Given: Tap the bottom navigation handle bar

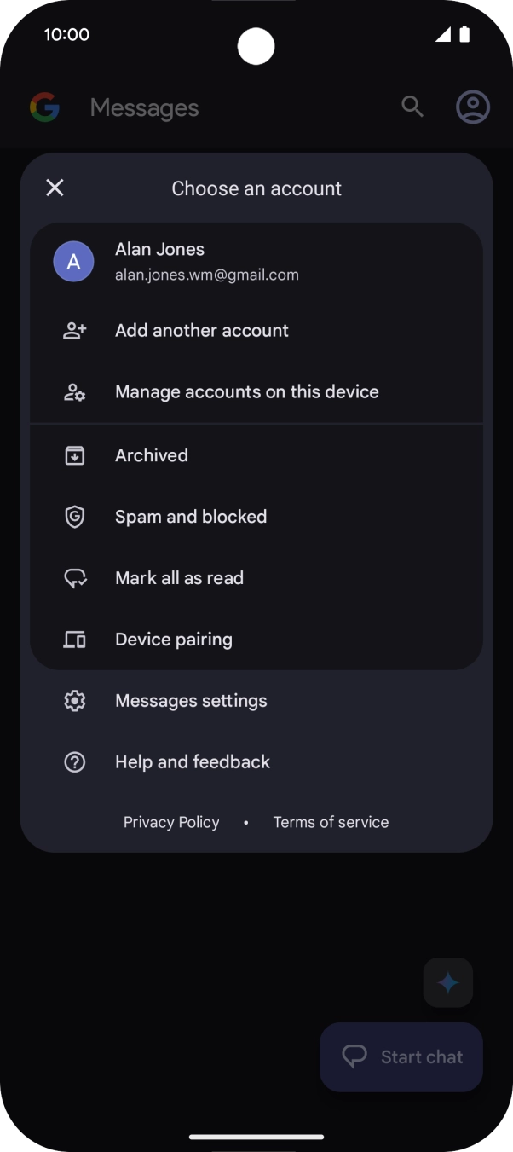Looking at the screenshot, I should 256,1137.
